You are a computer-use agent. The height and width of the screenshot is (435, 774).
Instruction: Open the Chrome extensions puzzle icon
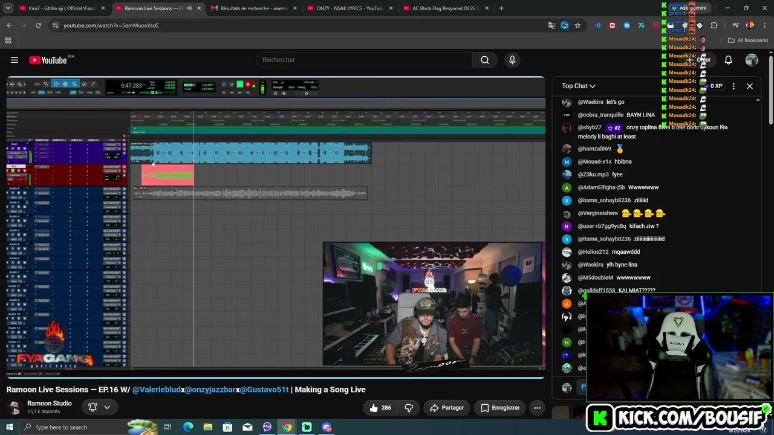click(714, 25)
